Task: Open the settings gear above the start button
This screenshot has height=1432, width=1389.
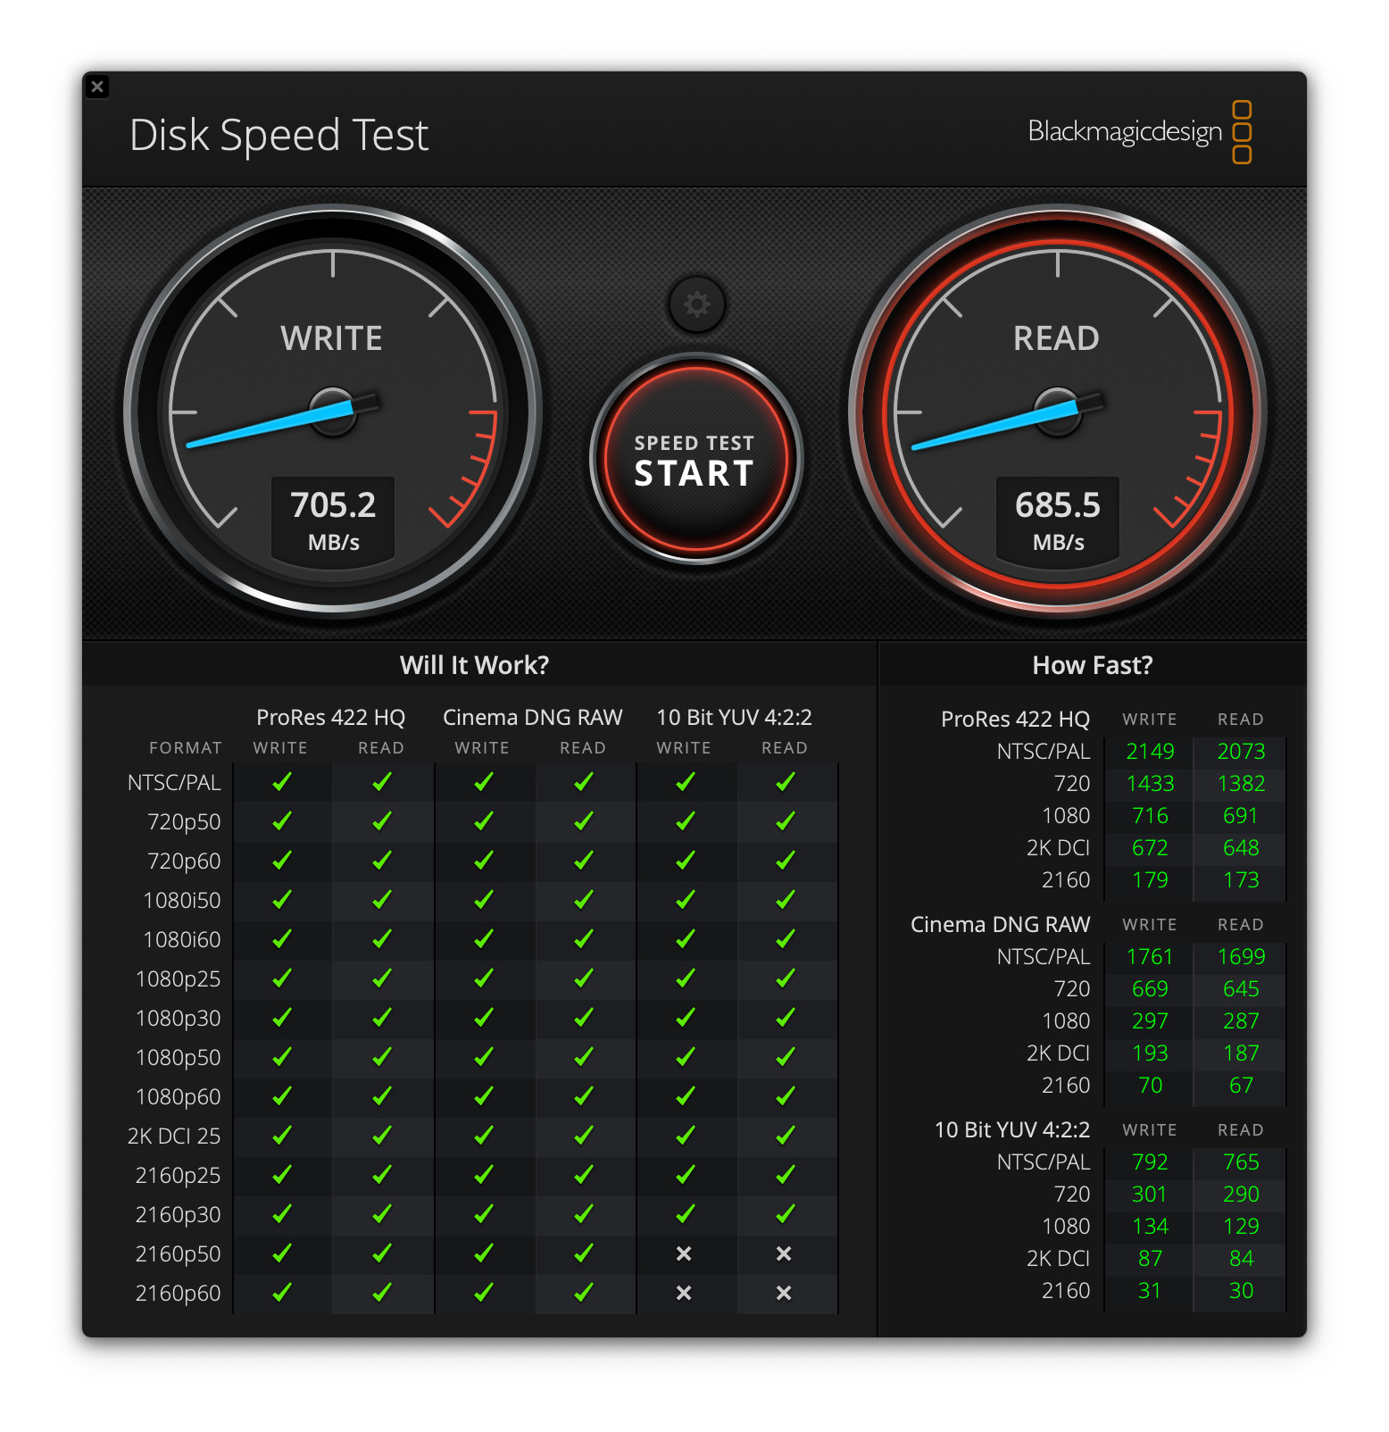Action: pyautogui.click(x=696, y=304)
